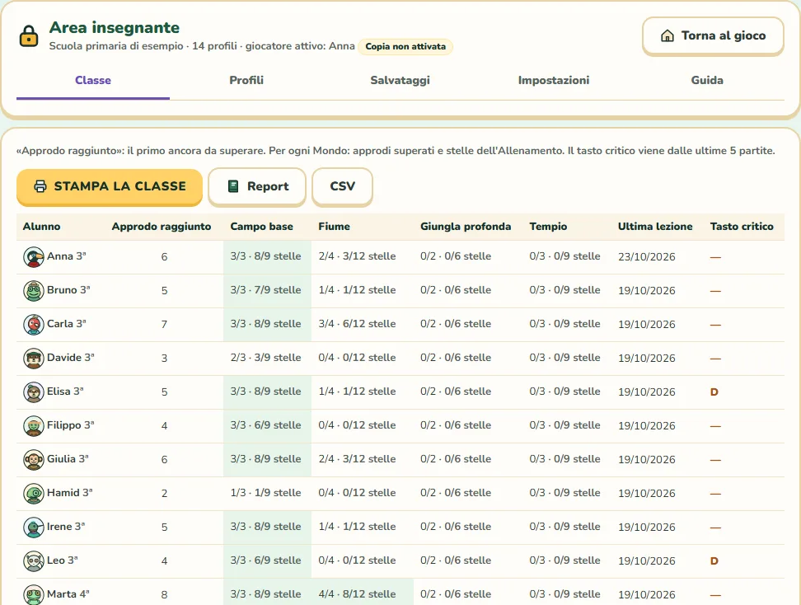This screenshot has width=801, height=605.
Task: Click Leo's avatar icon
Action: (34, 560)
